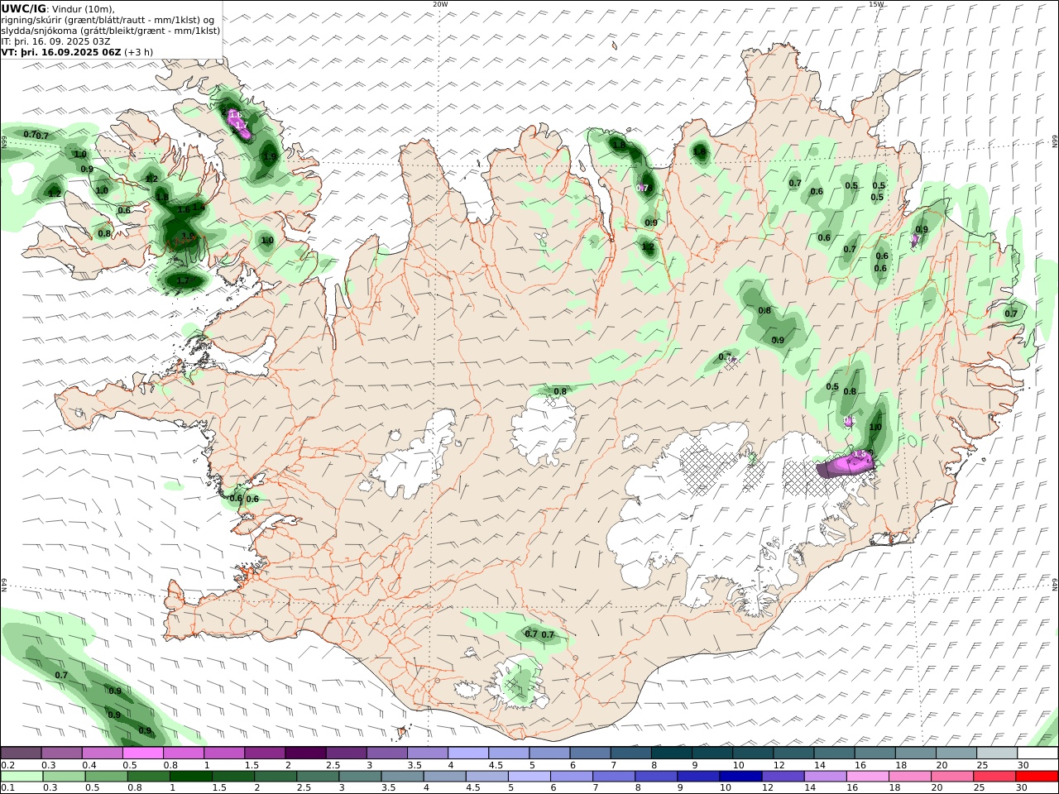
Task: Click darkest purple top-row swatch between 2 and 2.5
Action: point(305,753)
